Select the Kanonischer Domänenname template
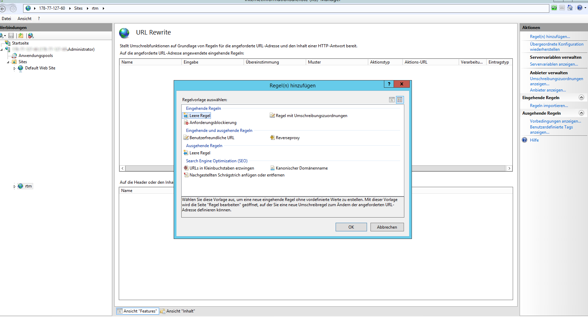588x317 pixels. click(x=301, y=168)
